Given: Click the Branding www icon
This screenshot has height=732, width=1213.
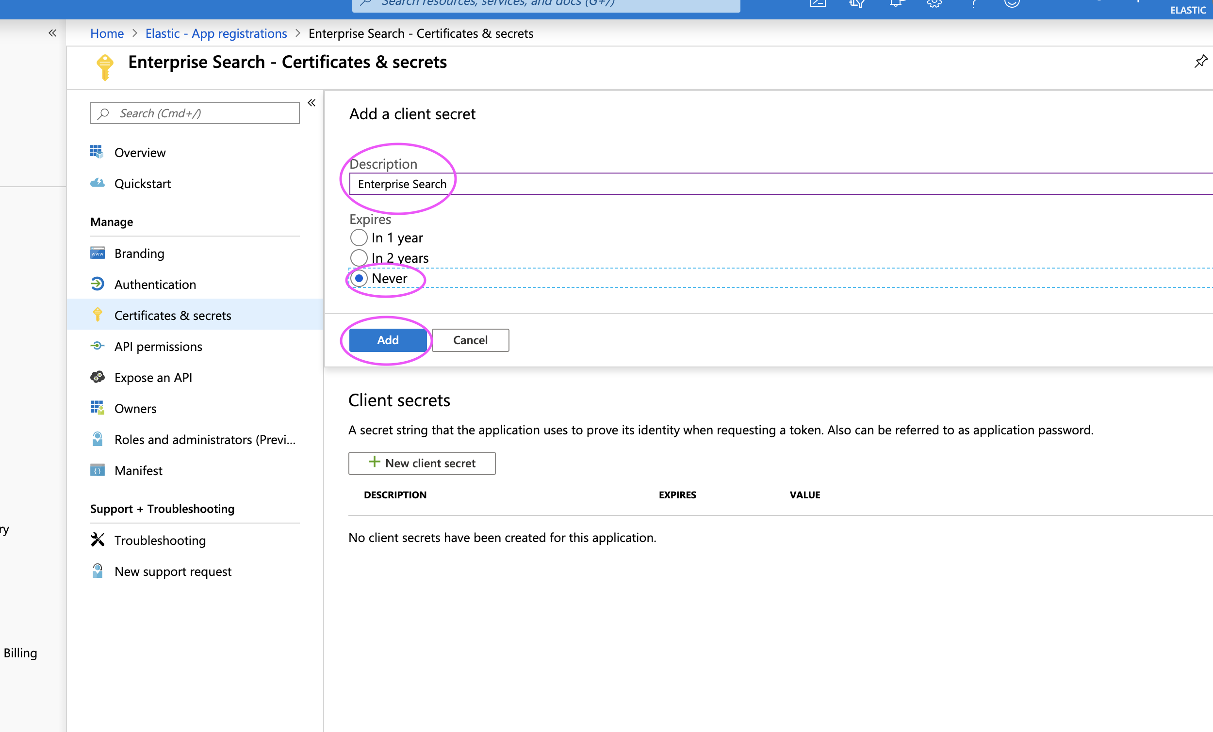Looking at the screenshot, I should point(97,253).
